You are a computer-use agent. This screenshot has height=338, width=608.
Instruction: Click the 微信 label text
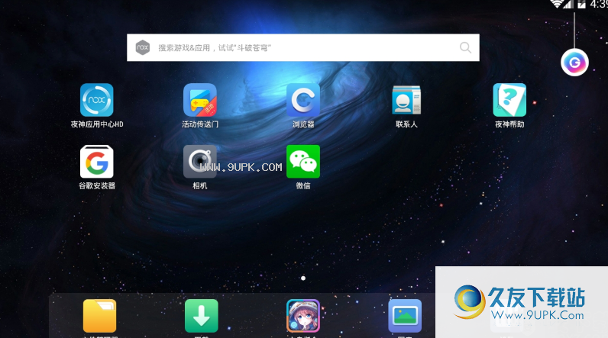pos(303,186)
